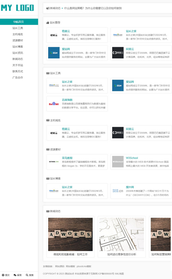The width and height of the screenshot is (172, 279).
Task: Click the megaphone icon beside 新闻动态 ticker
Action: tap(48, 8)
